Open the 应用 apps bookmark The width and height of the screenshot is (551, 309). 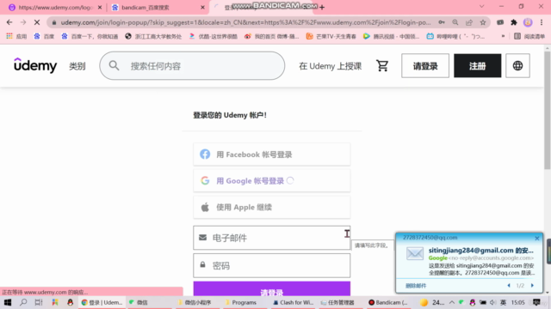pos(16,36)
